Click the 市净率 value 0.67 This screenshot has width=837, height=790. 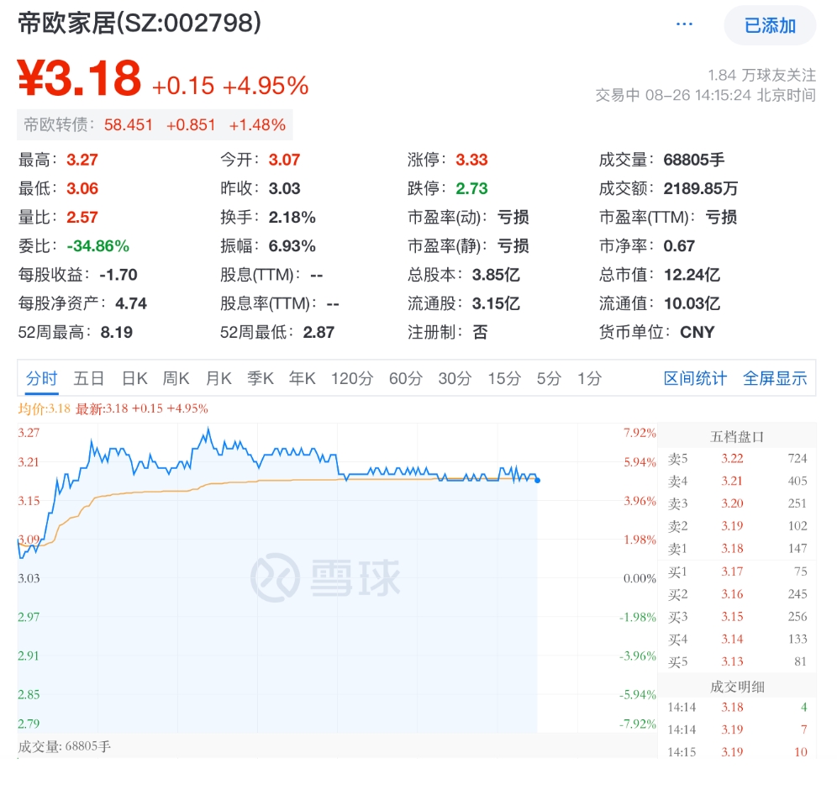(x=679, y=246)
